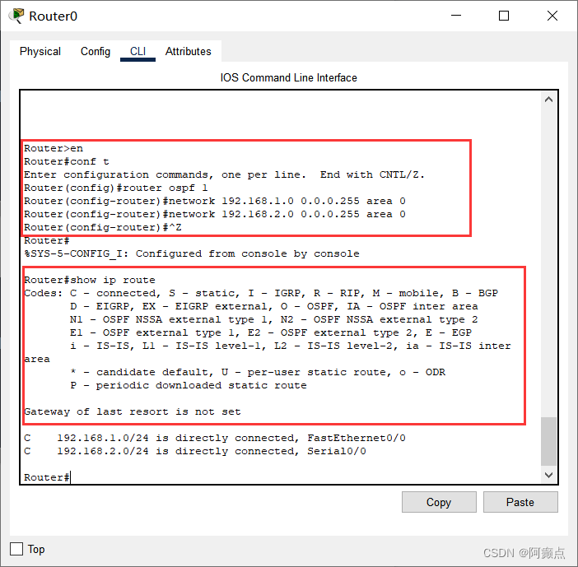578x567 pixels.
Task: Open the Attributes tab
Action: pyautogui.click(x=188, y=51)
